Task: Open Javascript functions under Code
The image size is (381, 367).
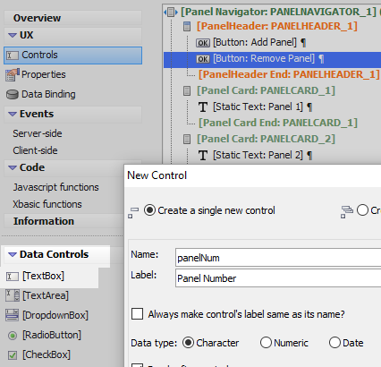Action: click(x=55, y=187)
